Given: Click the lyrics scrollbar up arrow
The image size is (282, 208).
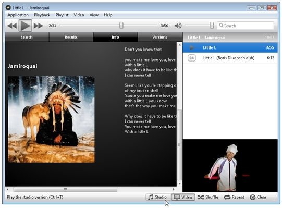Looking at the screenshot, I should point(179,45).
